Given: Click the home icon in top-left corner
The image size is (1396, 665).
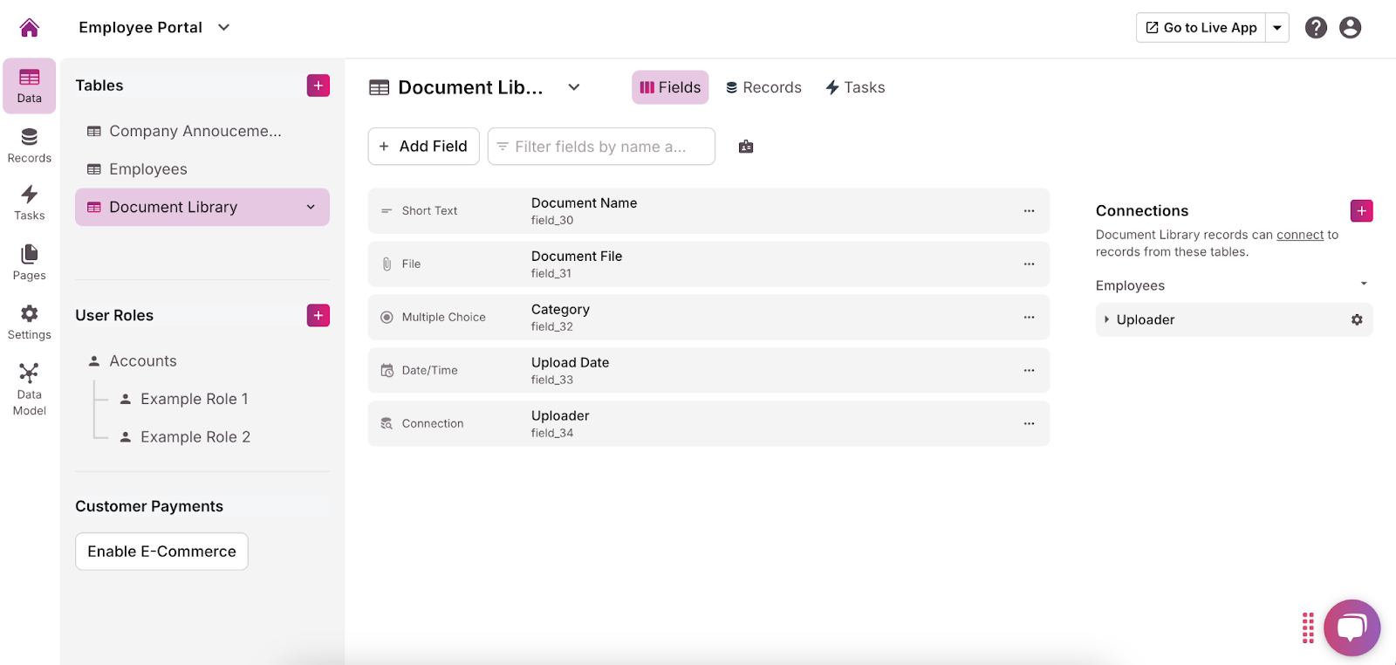Looking at the screenshot, I should point(30,28).
